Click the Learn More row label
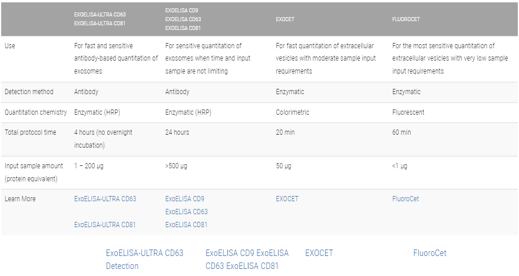 click(20, 199)
